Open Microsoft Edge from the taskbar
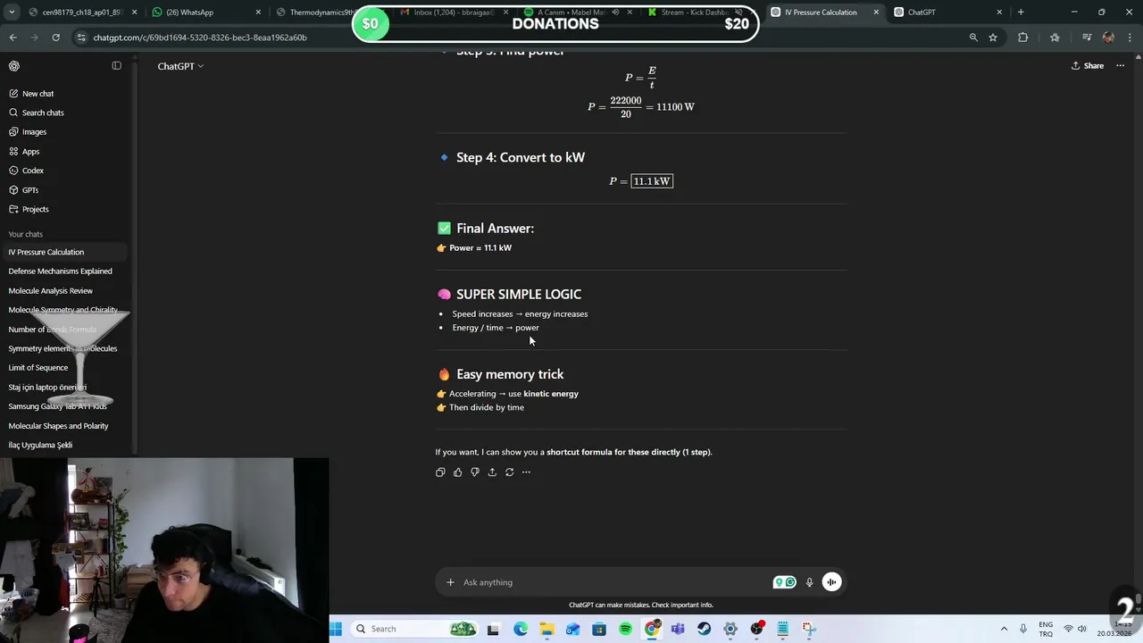 (521, 629)
